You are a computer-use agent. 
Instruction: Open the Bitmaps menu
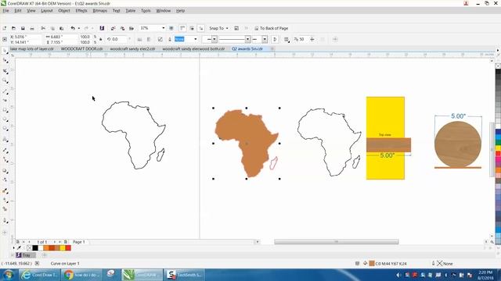click(x=99, y=10)
